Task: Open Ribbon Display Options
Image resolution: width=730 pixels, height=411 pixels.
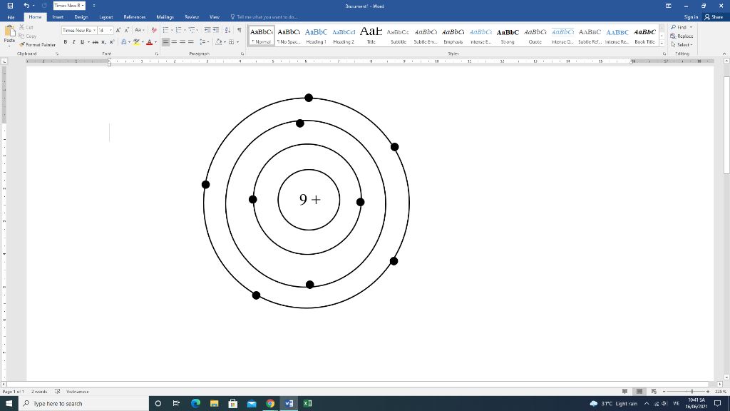Action: click(669, 6)
